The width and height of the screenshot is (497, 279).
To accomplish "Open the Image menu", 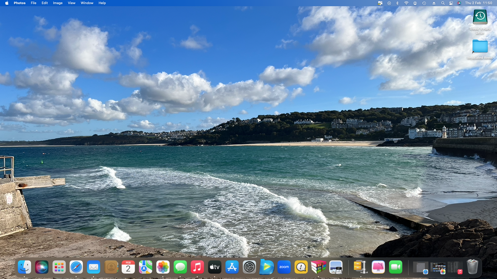I will (57, 3).
